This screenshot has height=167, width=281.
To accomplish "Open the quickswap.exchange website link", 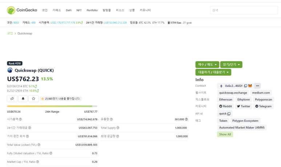I will pos(233,93).
